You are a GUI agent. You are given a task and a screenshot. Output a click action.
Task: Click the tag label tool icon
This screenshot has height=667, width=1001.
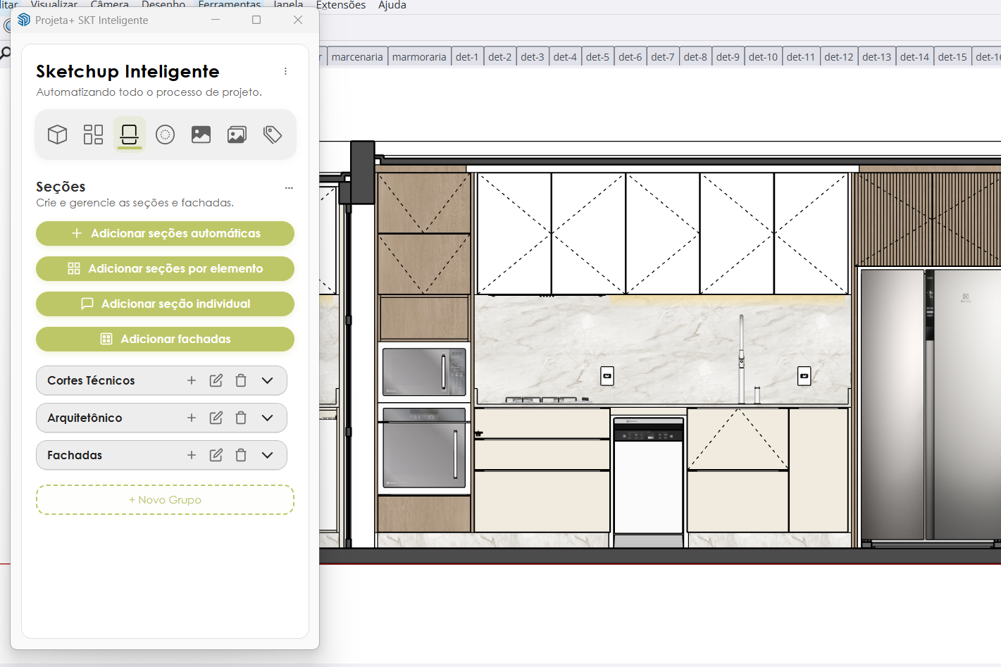(x=273, y=134)
